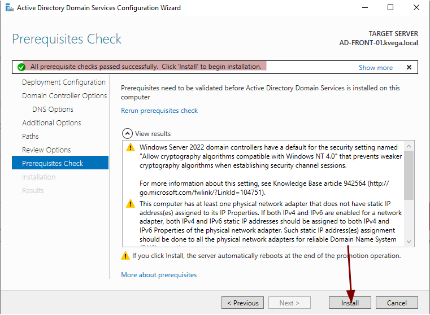The height and width of the screenshot is (315, 430).
Task: Click the static IP warning icon
Action: pyautogui.click(x=131, y=204)
